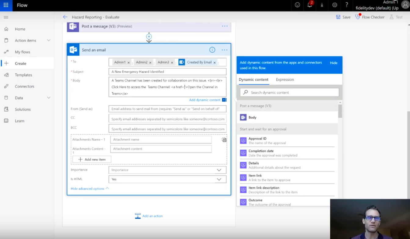
Task: Select Approval ID dynamic content
Action: (287, 141)
